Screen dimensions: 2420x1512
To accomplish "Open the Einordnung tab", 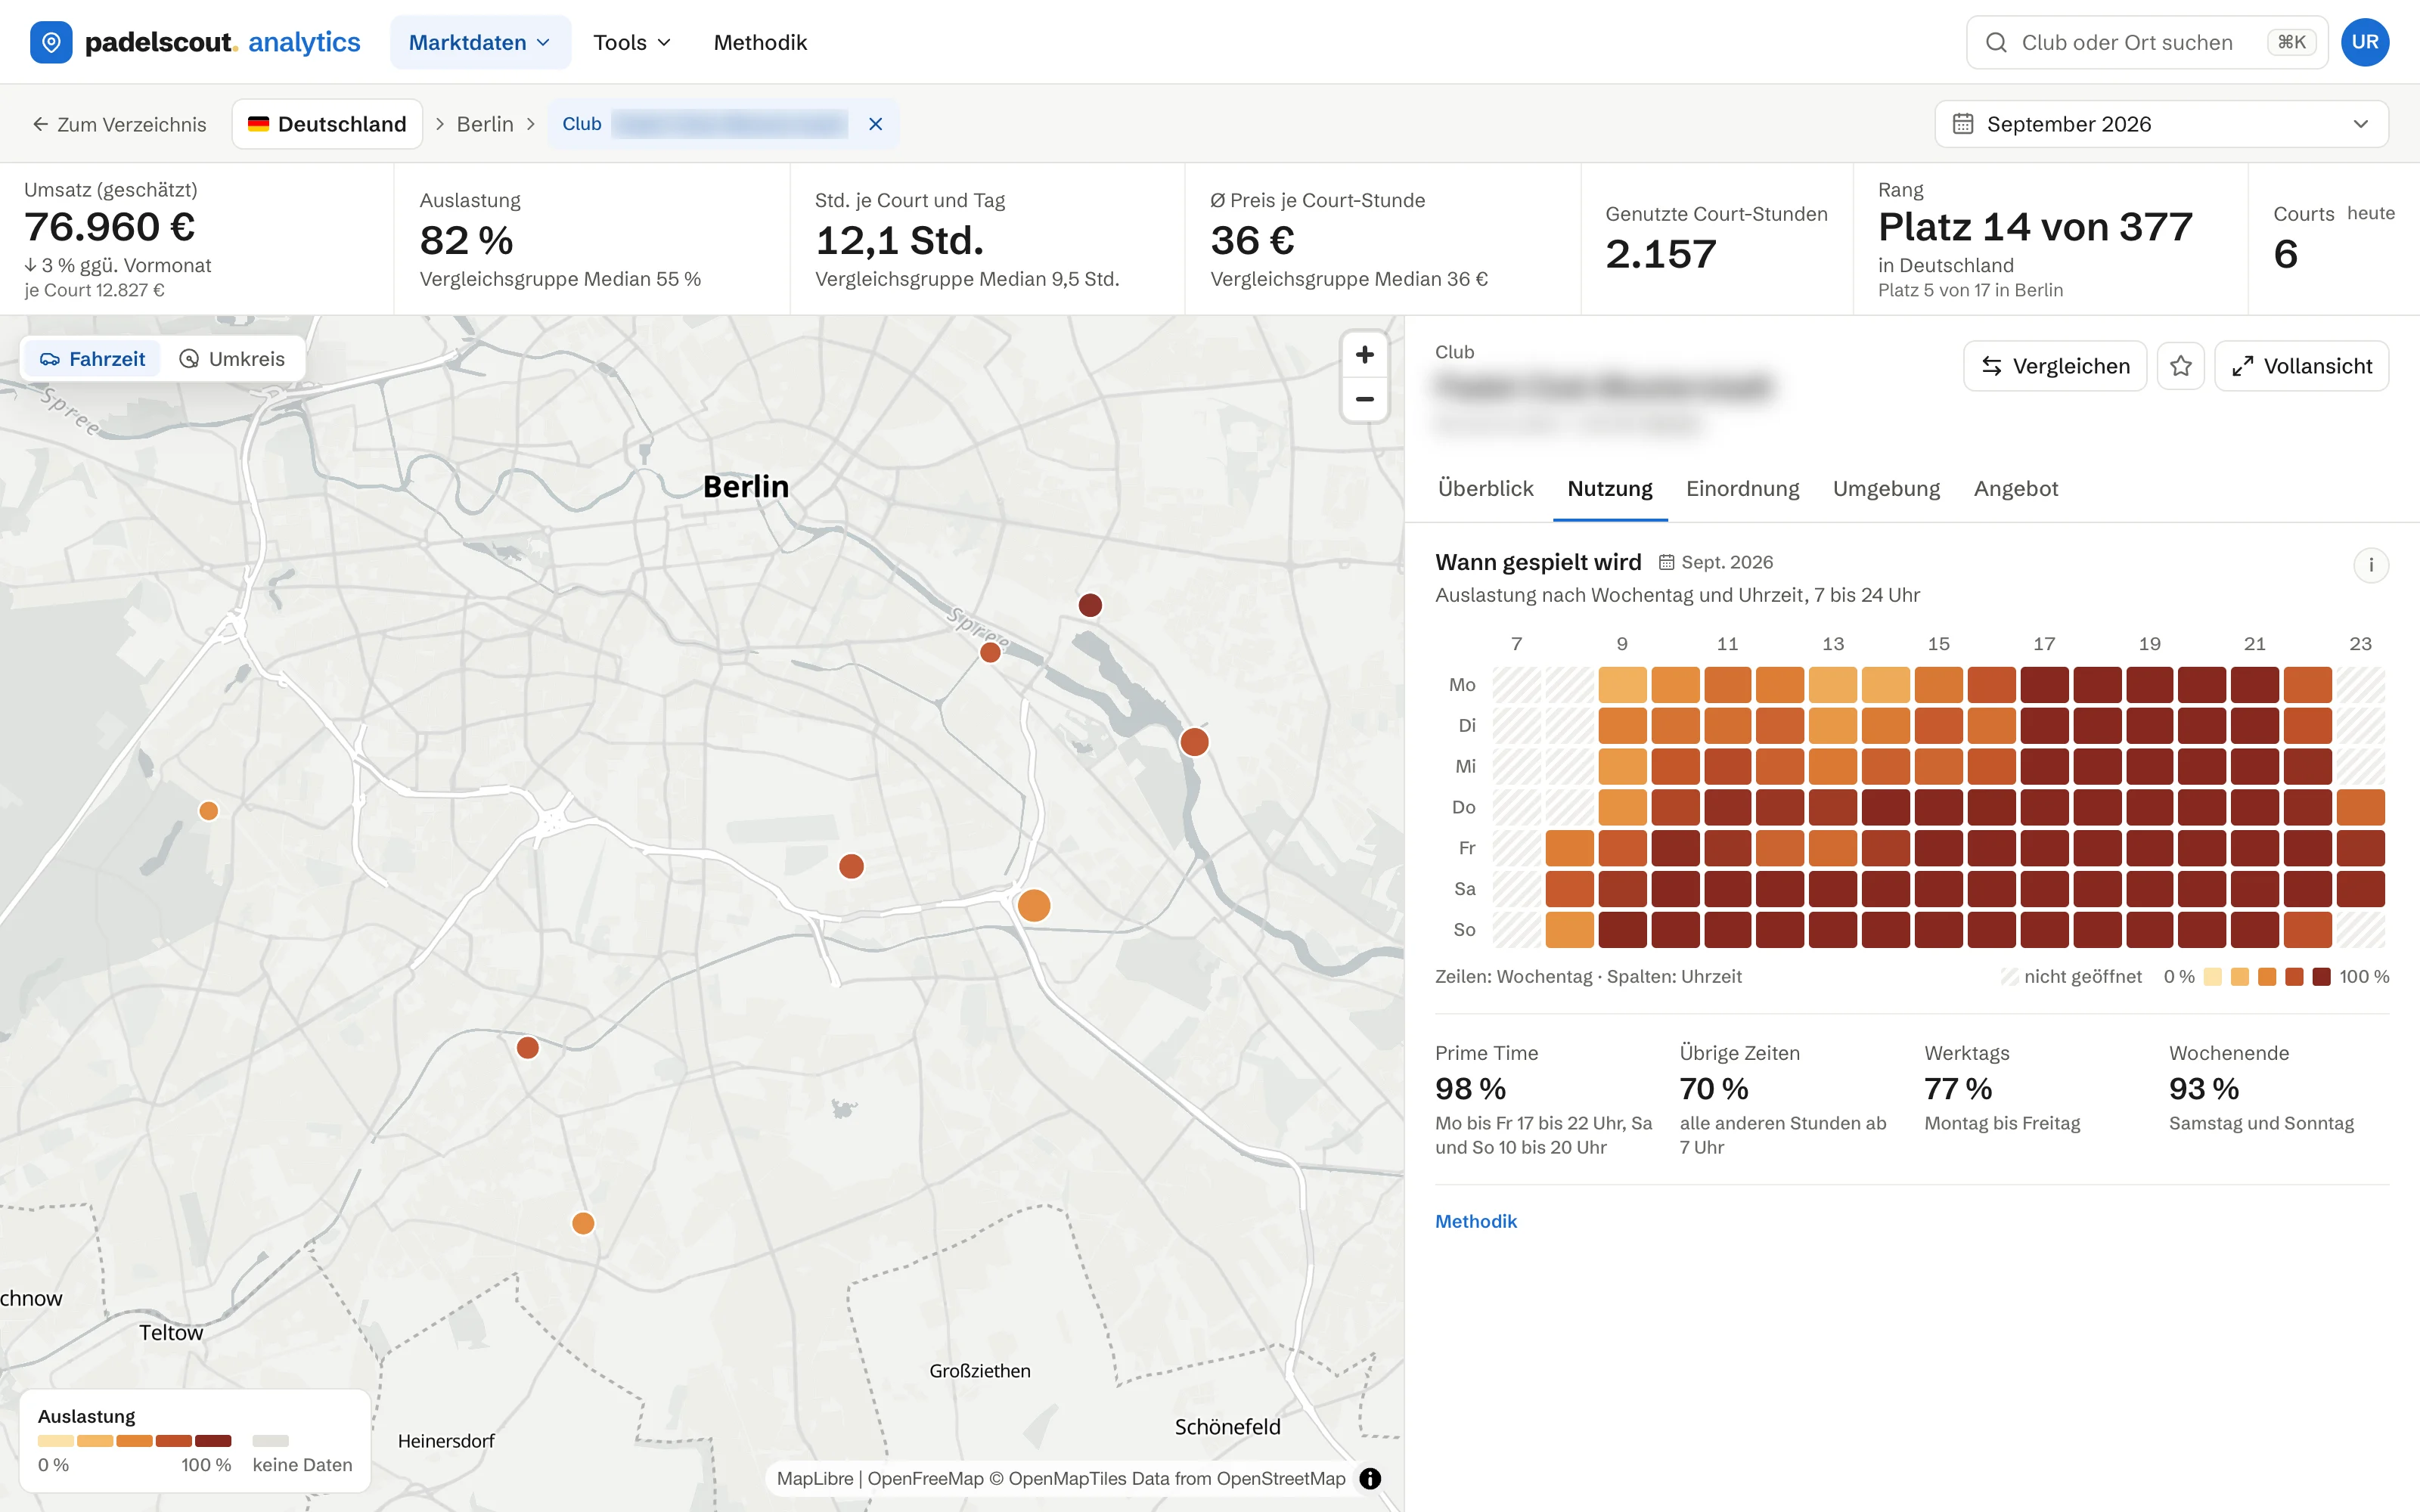I will [x=1742, y=489].
